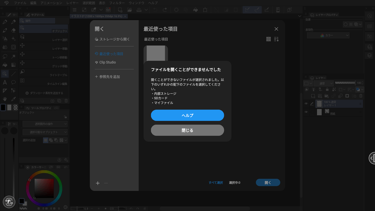Viewport: 375px width, 211px height.
Task: Open the ファイル menu
Action: pos(20,3)
